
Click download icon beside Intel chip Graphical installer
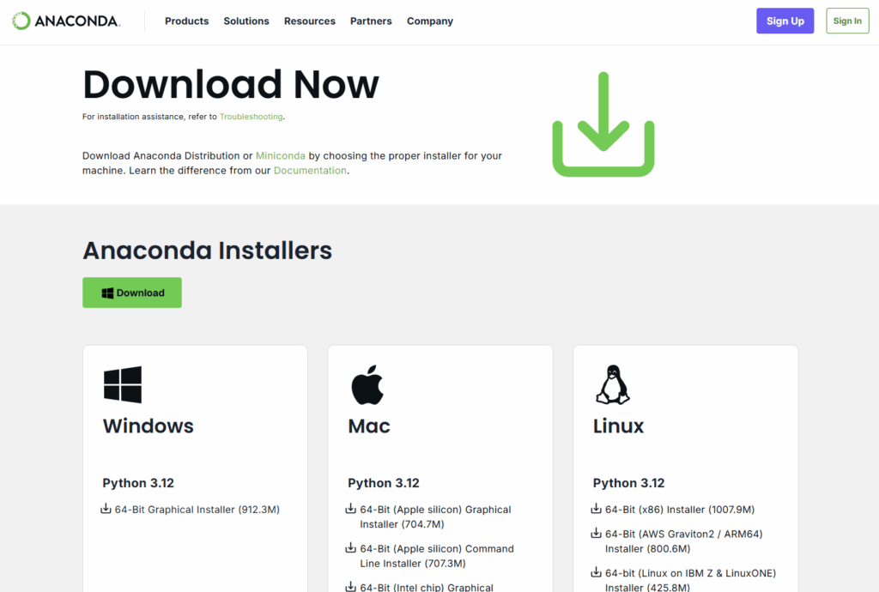coord(350,586)
